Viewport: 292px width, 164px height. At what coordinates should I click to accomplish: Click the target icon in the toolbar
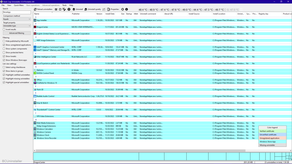tap(69, 9)
